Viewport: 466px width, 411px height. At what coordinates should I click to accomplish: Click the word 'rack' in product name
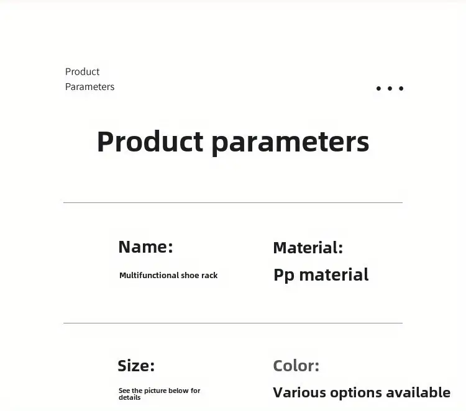coord(209,275)
